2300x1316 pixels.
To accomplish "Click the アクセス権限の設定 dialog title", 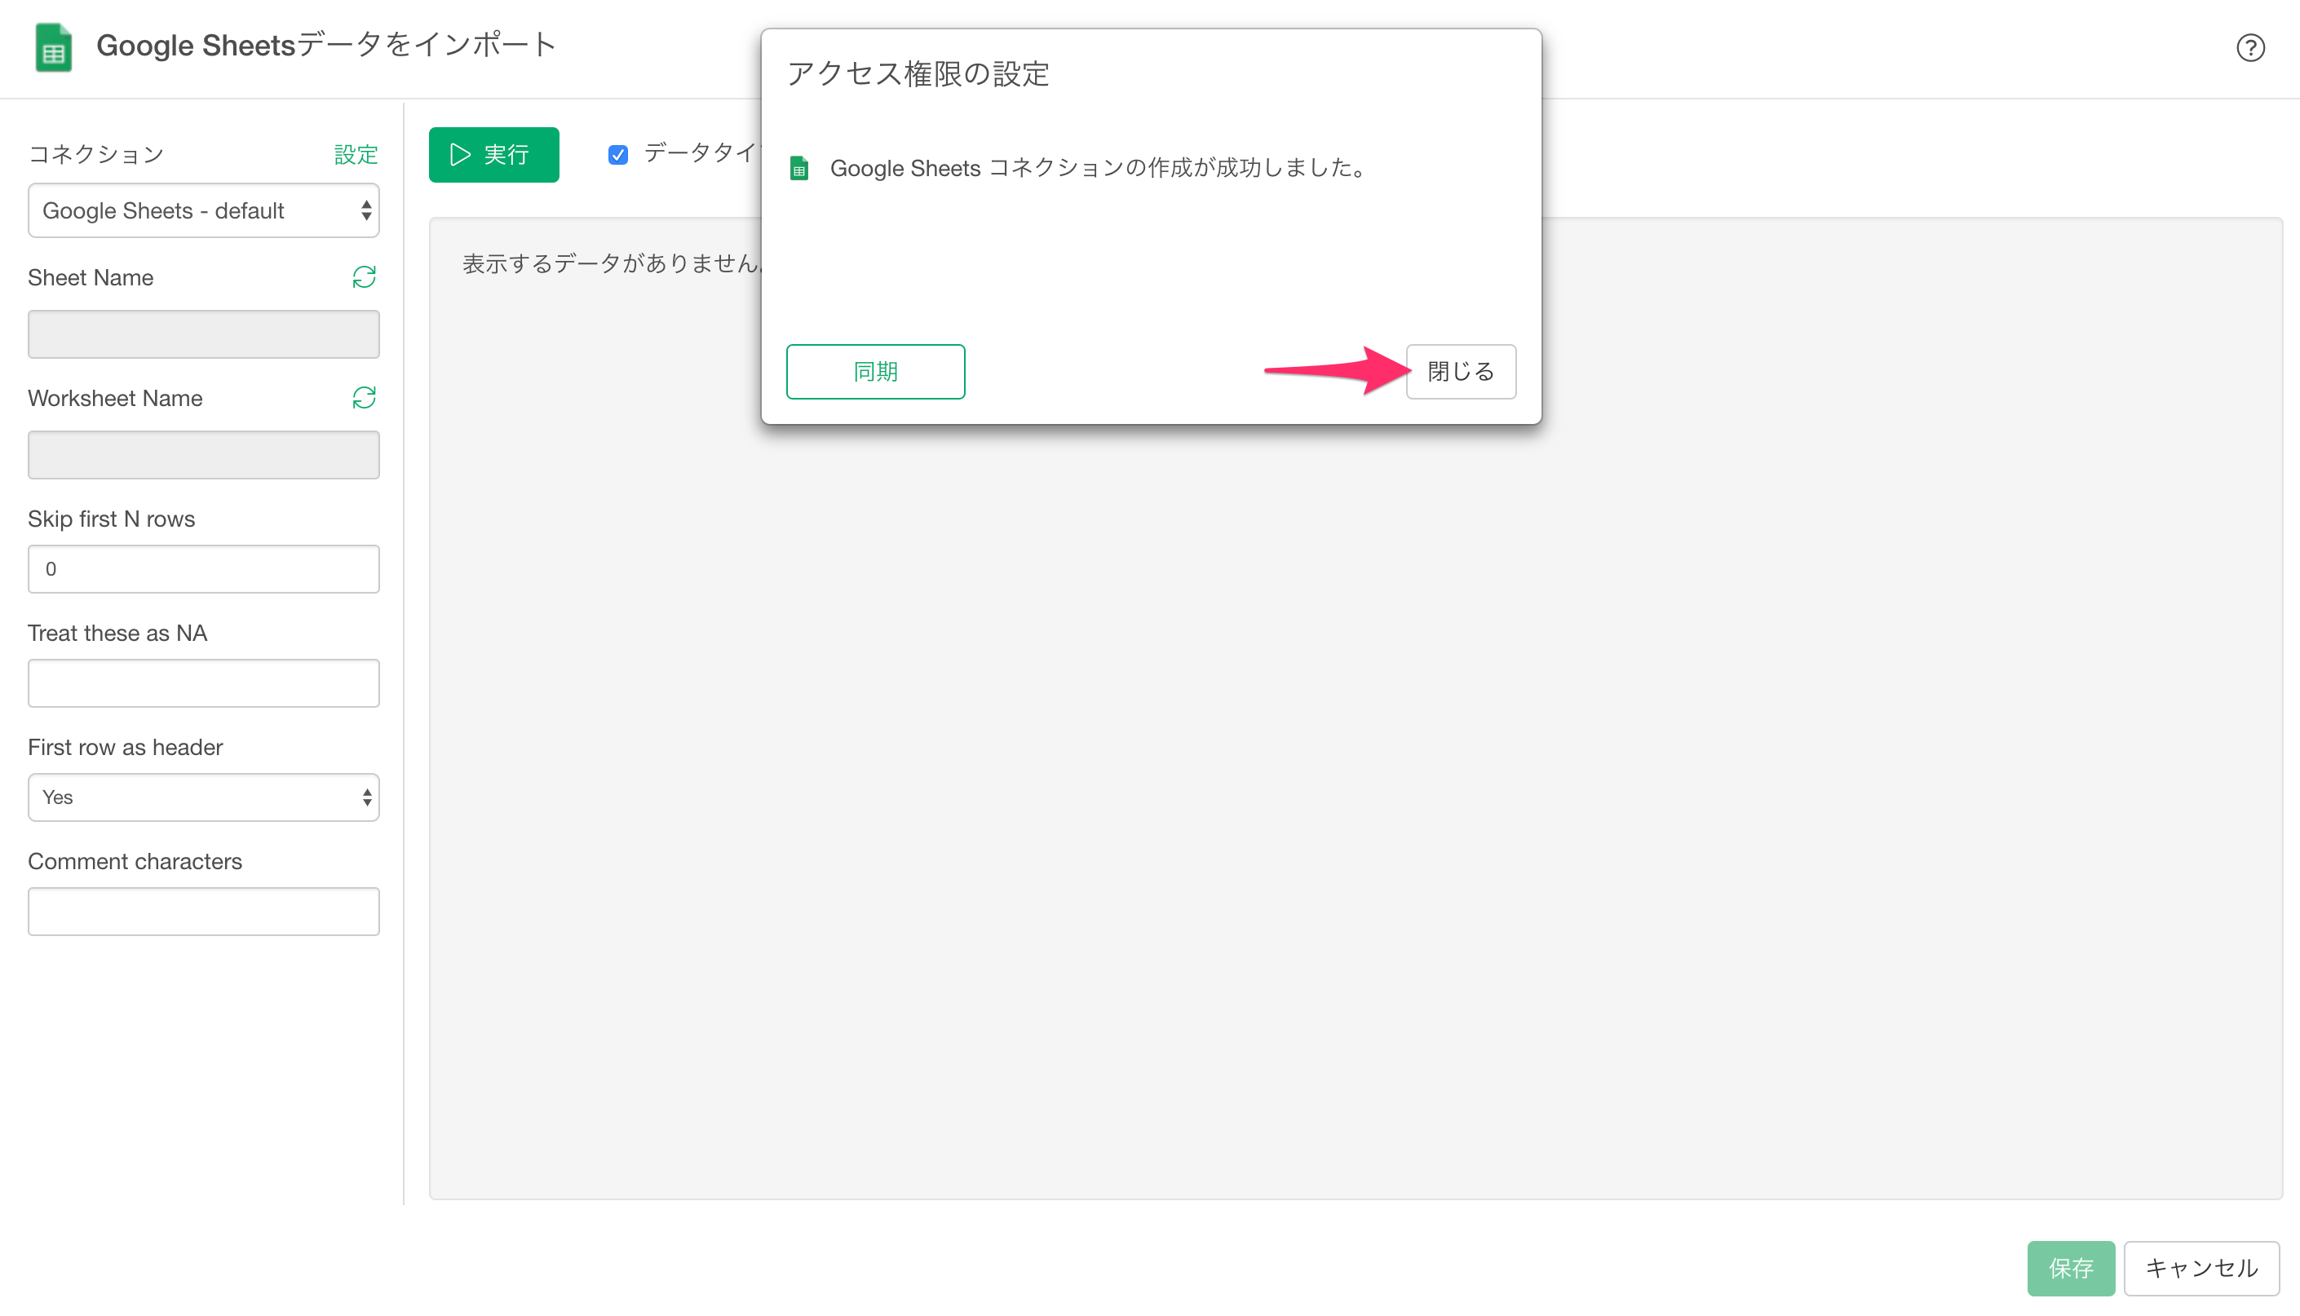I will pos(918,74).
